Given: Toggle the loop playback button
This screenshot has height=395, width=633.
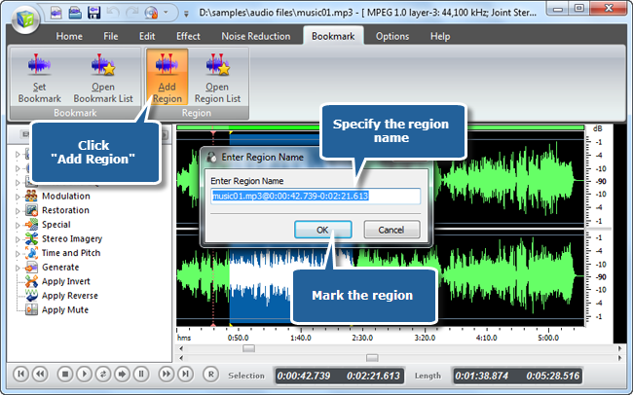Looking at the screenshot, I should (103, 374).
